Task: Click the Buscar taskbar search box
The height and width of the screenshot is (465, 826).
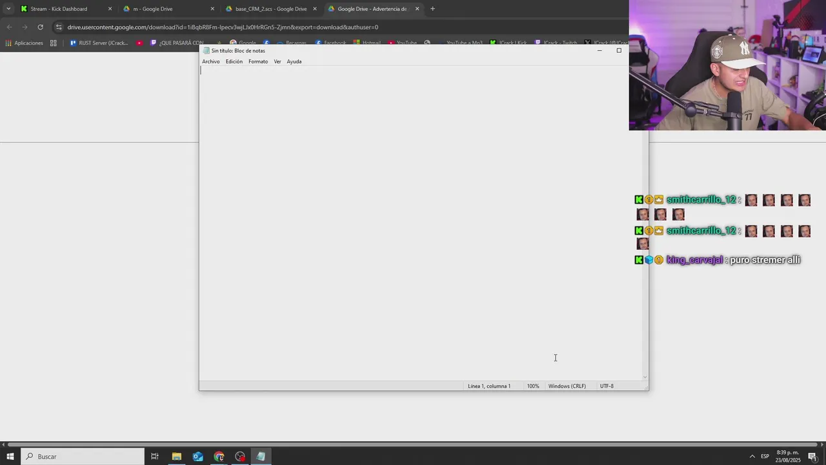Action: coord(83,457)
